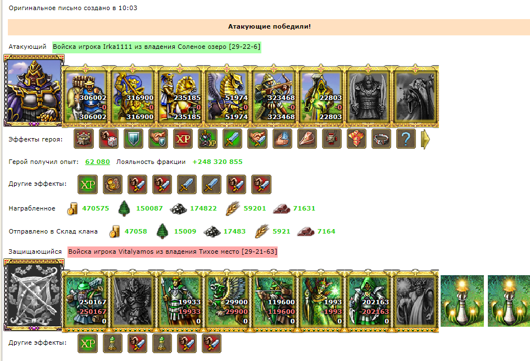This screenshot has height=361, width=530.
Task: Click the castle tower hero effect icon
Action: click(x=84, y=139)
